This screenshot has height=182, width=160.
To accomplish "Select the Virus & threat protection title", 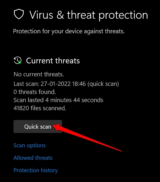I will [88, 15].
